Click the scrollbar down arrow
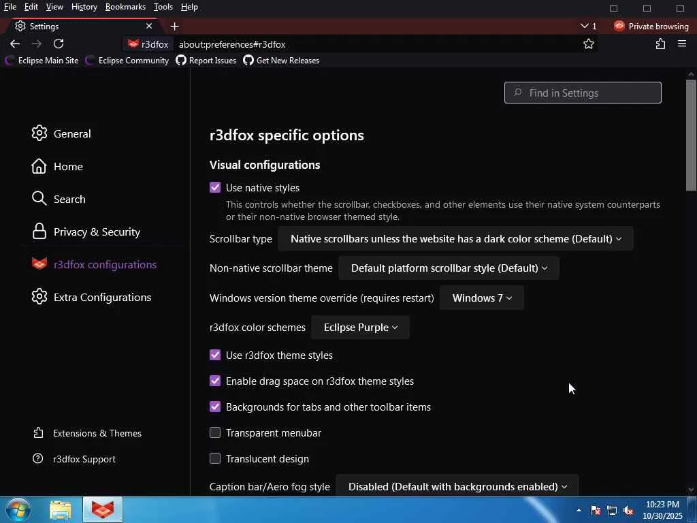Screen dimensions: 697x523 (x=691, y=490)
